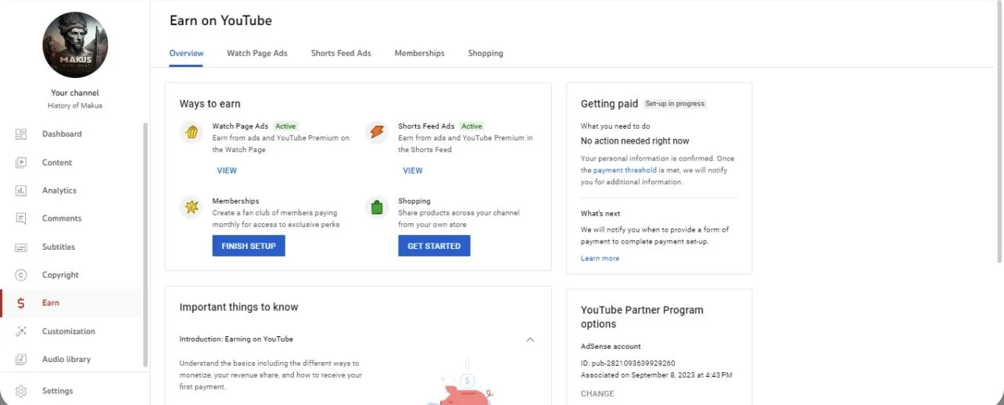The height and width of the screenshot is (405, 1004).
Task: Click the GET STARTED button for Shopping
Action: click(x=434, y=246)
